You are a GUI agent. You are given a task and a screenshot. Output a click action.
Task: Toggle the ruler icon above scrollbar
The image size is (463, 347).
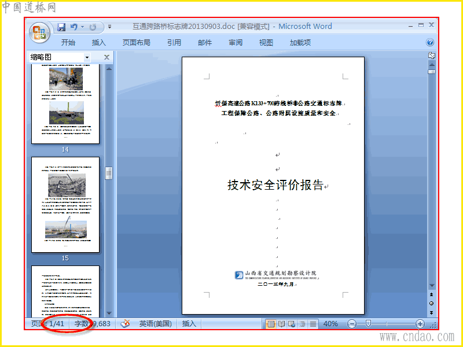pos(432,55)
